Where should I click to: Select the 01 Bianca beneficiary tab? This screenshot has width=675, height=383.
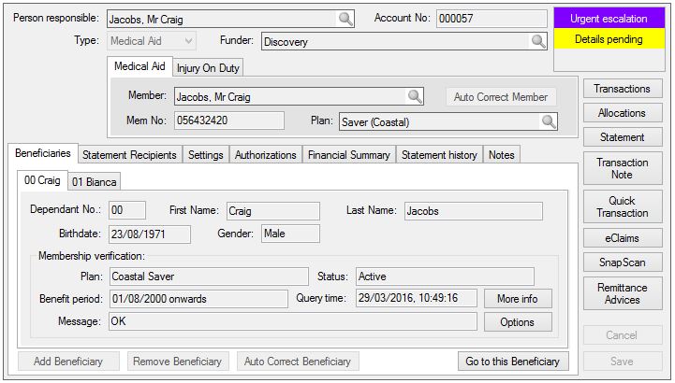point(94,181)
